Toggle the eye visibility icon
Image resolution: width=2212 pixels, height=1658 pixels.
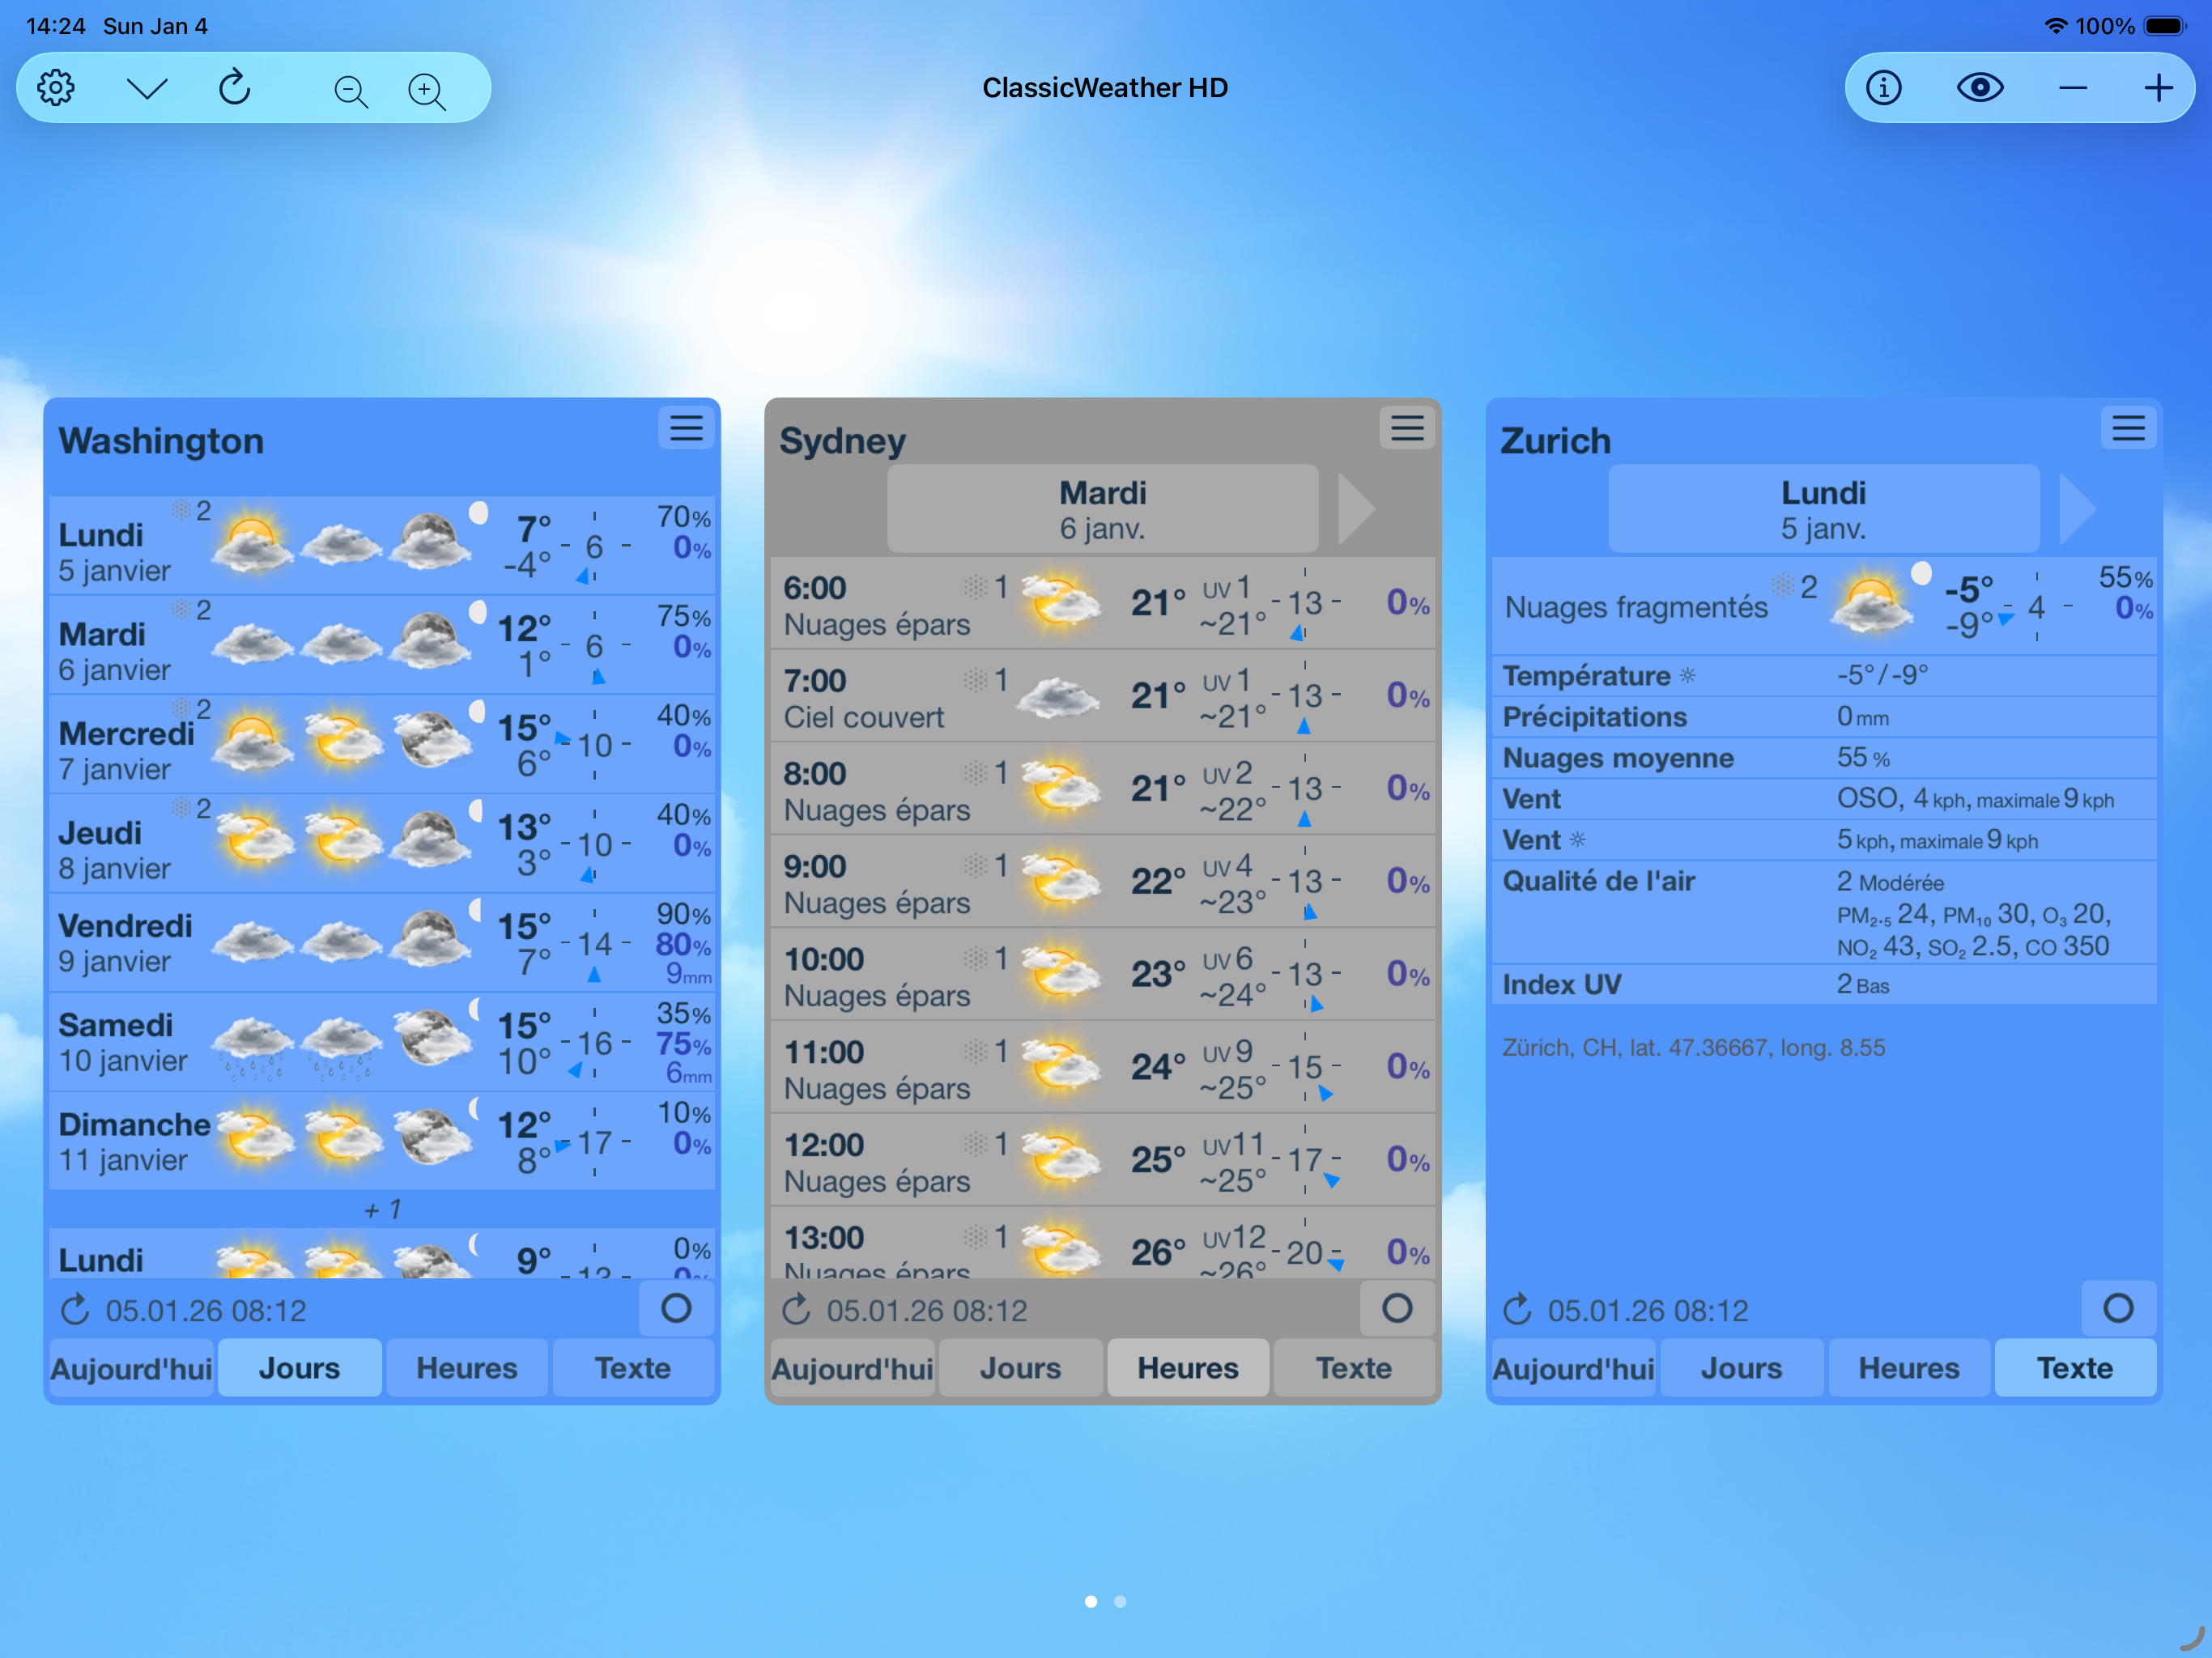tap(1980, 88)
